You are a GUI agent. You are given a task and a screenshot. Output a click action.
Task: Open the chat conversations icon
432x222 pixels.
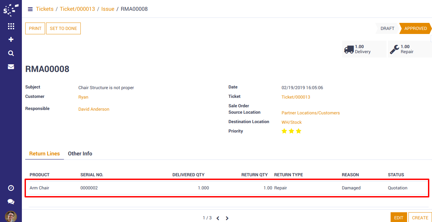[11, 202]
